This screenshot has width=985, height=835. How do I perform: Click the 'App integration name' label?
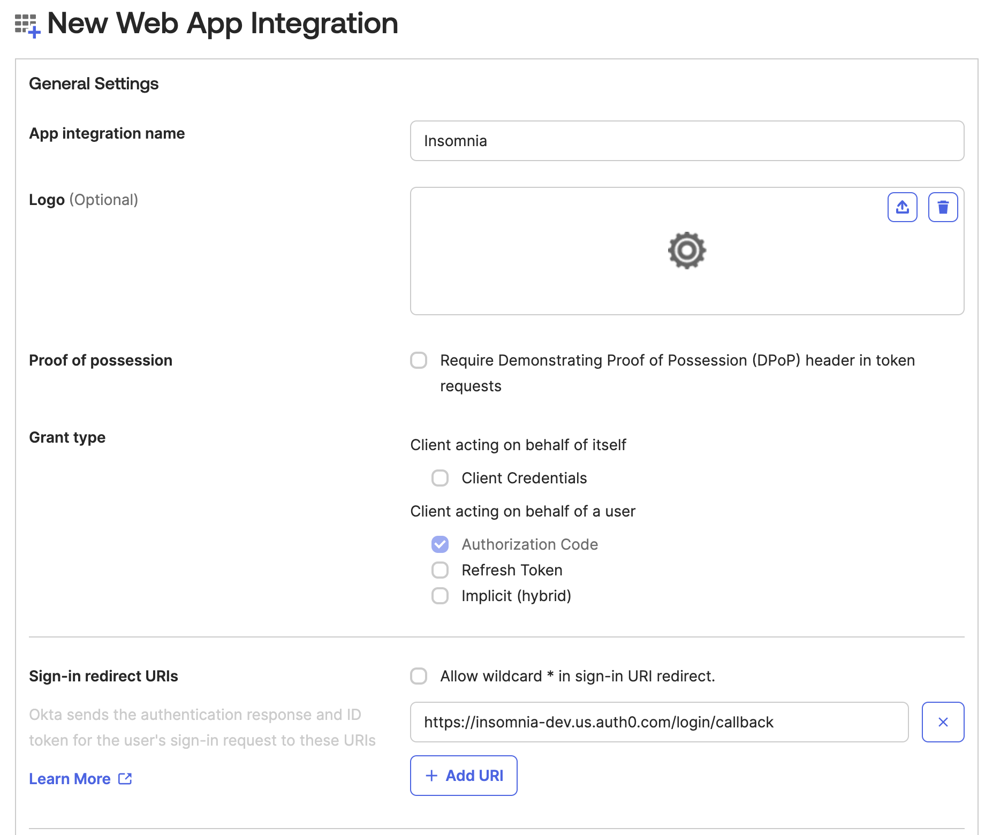107,133
